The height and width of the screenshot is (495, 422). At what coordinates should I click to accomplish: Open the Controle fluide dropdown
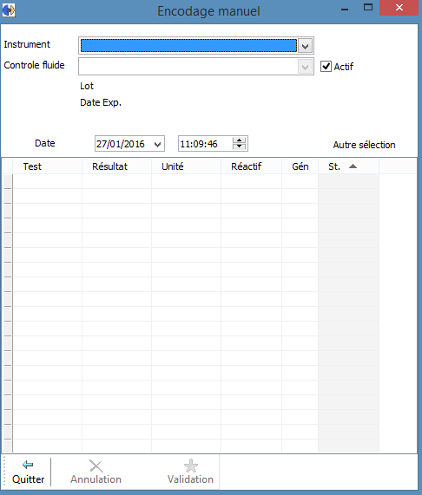pyautogui.click(x=305, y=67)
